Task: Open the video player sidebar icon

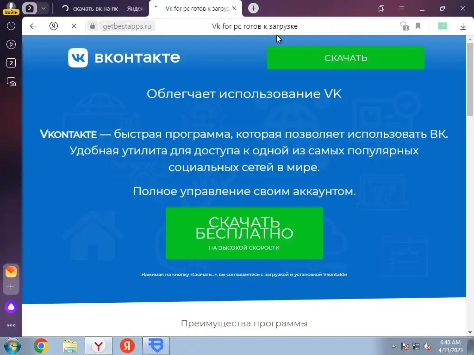Action: [x=11, y=45]
